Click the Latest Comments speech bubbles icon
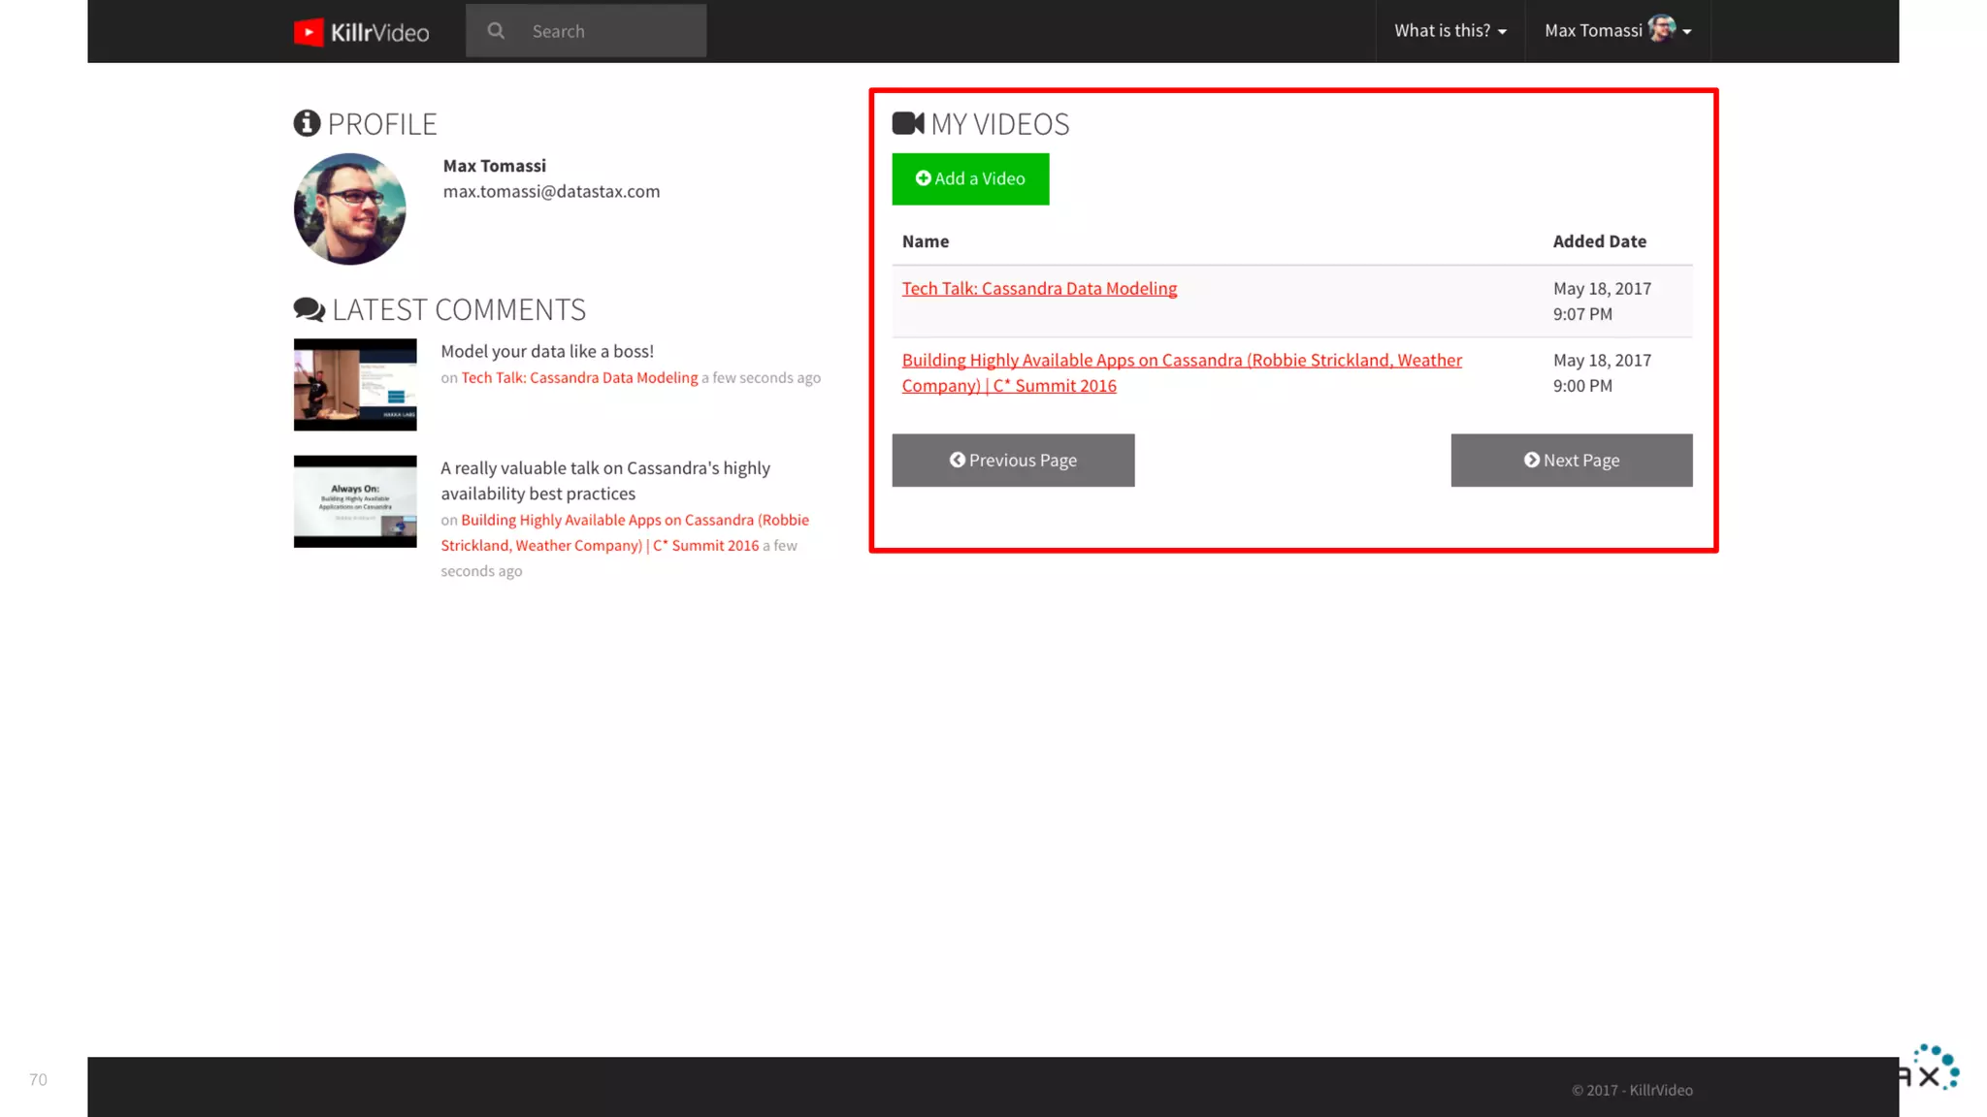The image size is (1987, 1117). click(x=309, y=309)
